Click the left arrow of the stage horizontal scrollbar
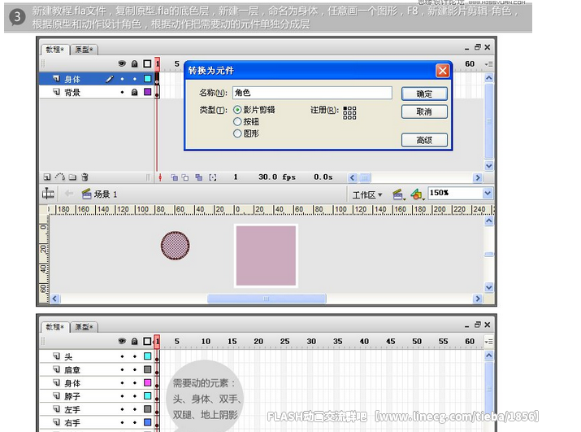The image size is (581, 432). coord(55,299)
